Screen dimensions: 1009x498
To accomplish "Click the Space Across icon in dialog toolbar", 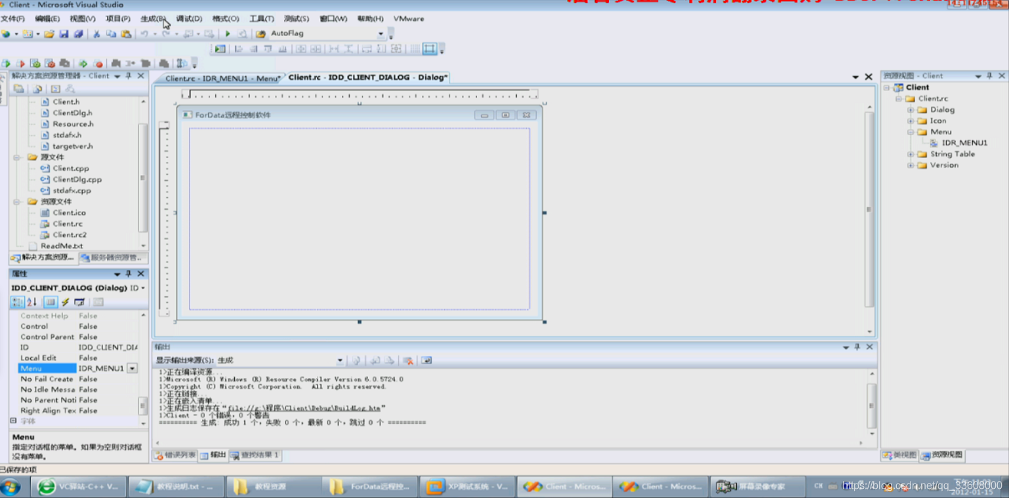I will point(333,48).
